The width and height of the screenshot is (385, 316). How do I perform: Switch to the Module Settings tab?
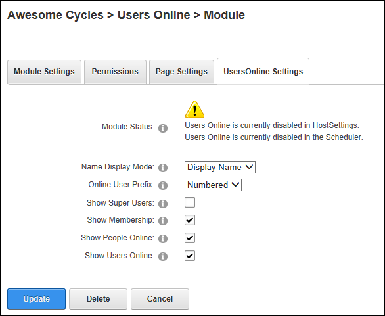coord(44,72)
